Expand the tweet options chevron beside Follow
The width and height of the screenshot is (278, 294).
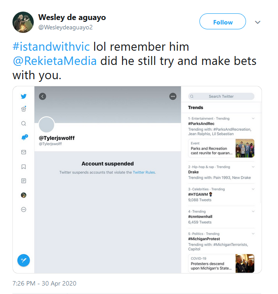click(x=258, y=22)
